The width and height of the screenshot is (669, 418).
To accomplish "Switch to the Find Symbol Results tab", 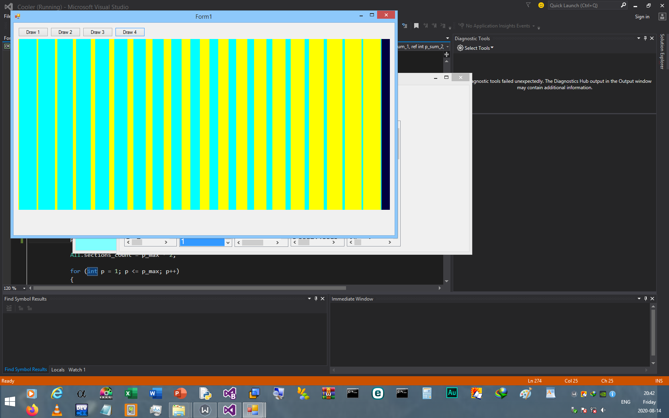I will pos(26,369).
